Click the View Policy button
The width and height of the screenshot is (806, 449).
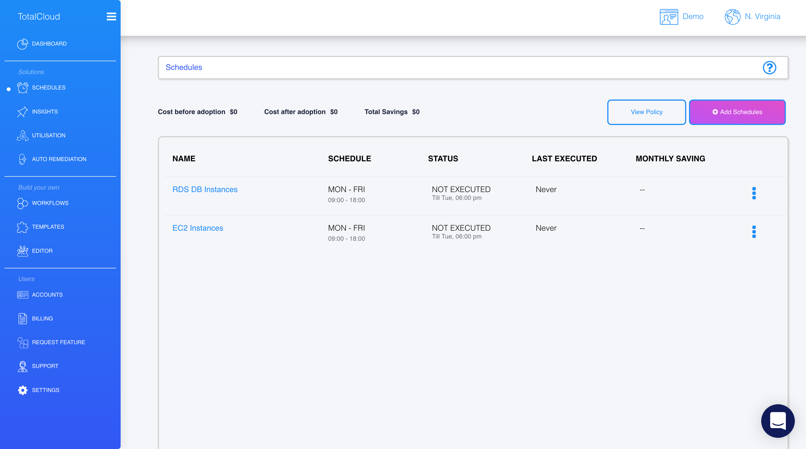pos(646,112)
